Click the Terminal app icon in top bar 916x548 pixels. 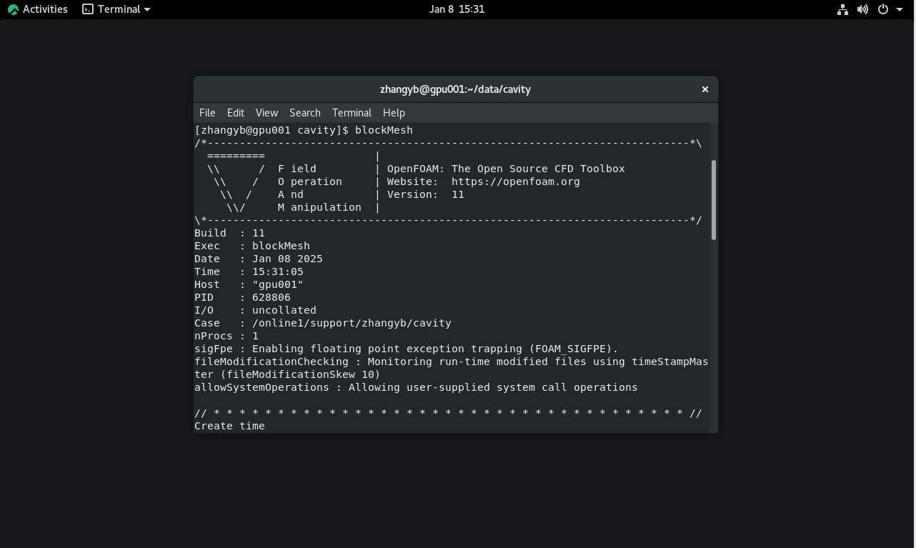coord(88,9)
